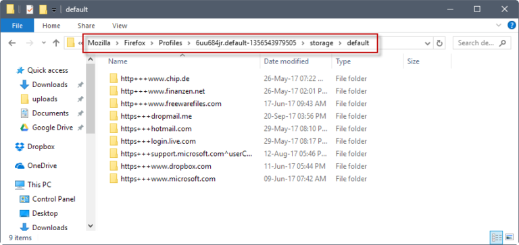Click folder icon of www.dropbox.com row
519x245 pixels.
pyautogui.click(x=114, y=166)
